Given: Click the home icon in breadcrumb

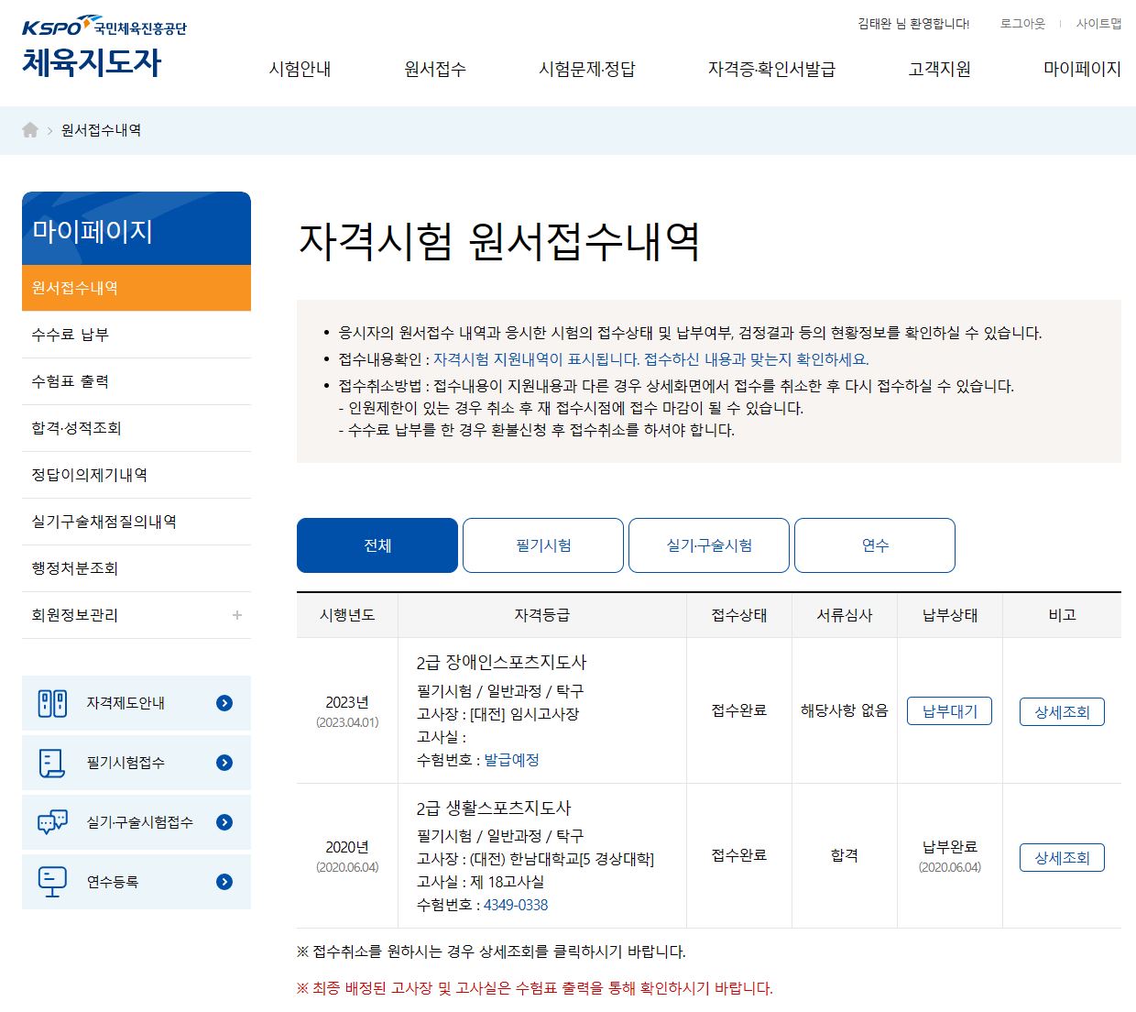Looking at the screenshot, I should 30,130.
